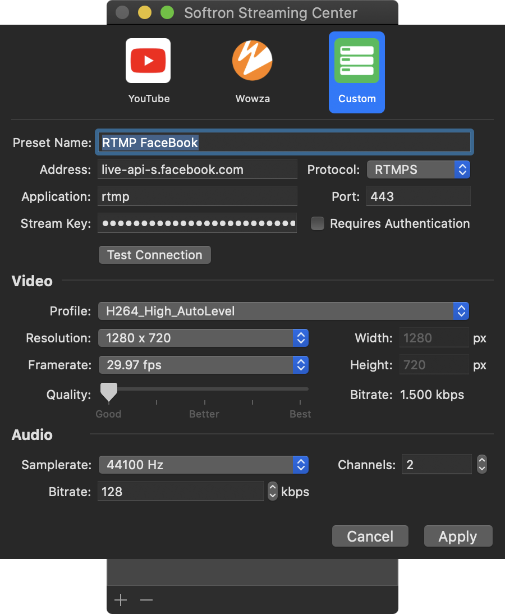Remove preset with the minus icon
This screenshot has height=614, width=505.
coord(146,599)
